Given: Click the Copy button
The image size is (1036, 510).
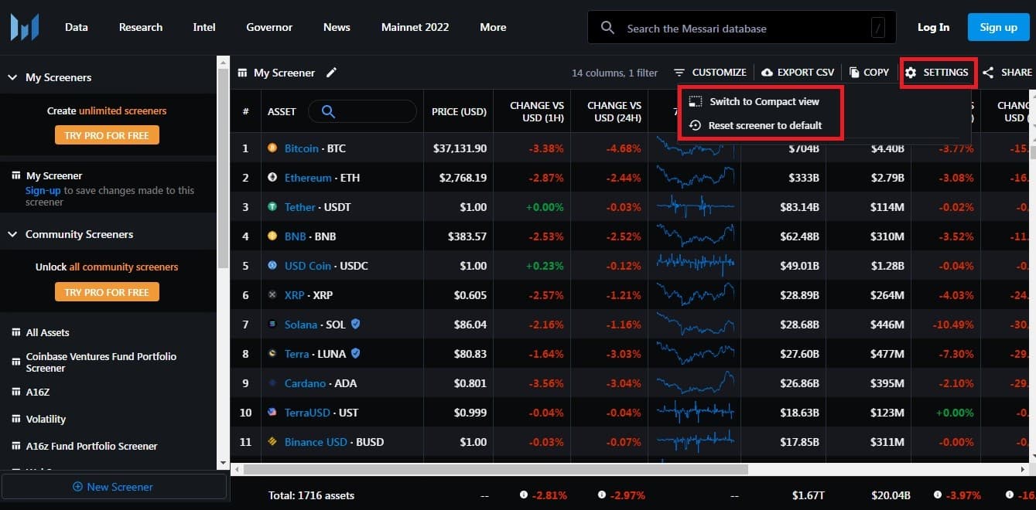Looking at the screenshot, I should 869,73.
